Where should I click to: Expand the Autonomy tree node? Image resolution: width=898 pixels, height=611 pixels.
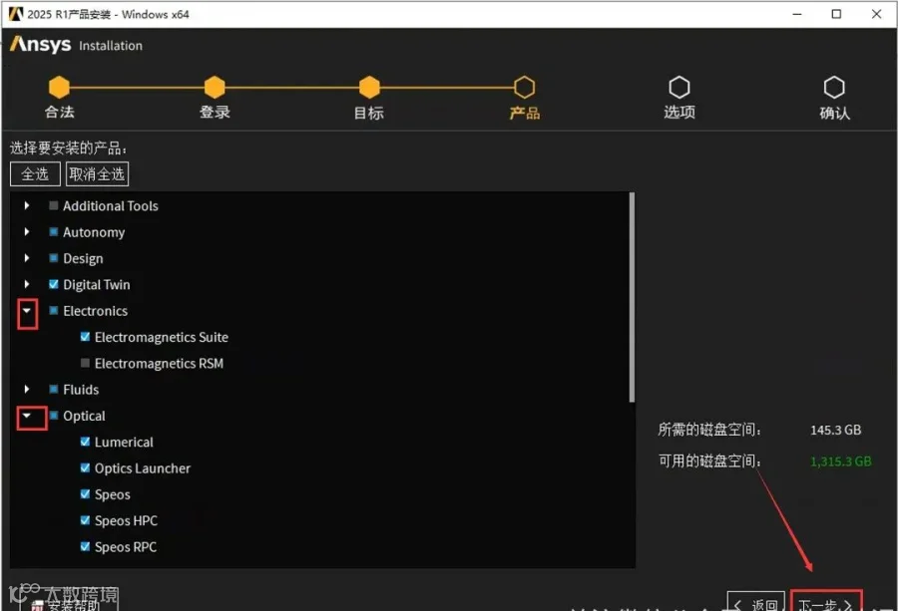click(27, 231)
